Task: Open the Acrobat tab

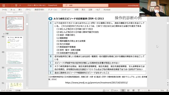Action: tap(107, 9)
